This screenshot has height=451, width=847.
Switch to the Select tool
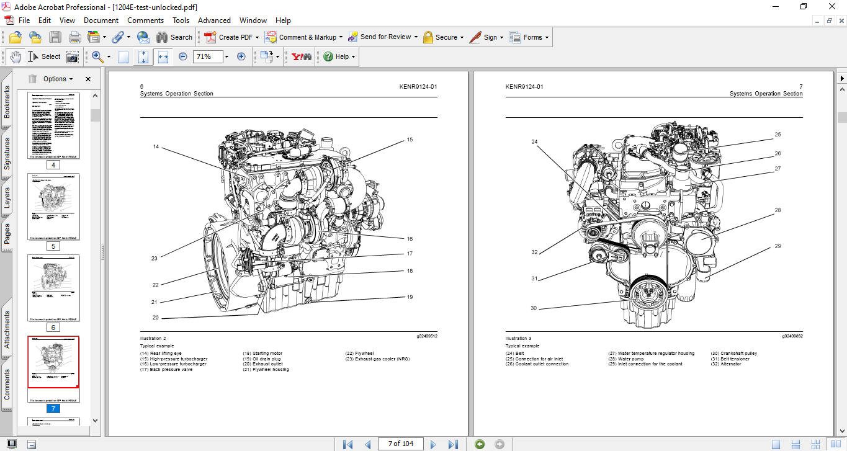tap(43, 56)
